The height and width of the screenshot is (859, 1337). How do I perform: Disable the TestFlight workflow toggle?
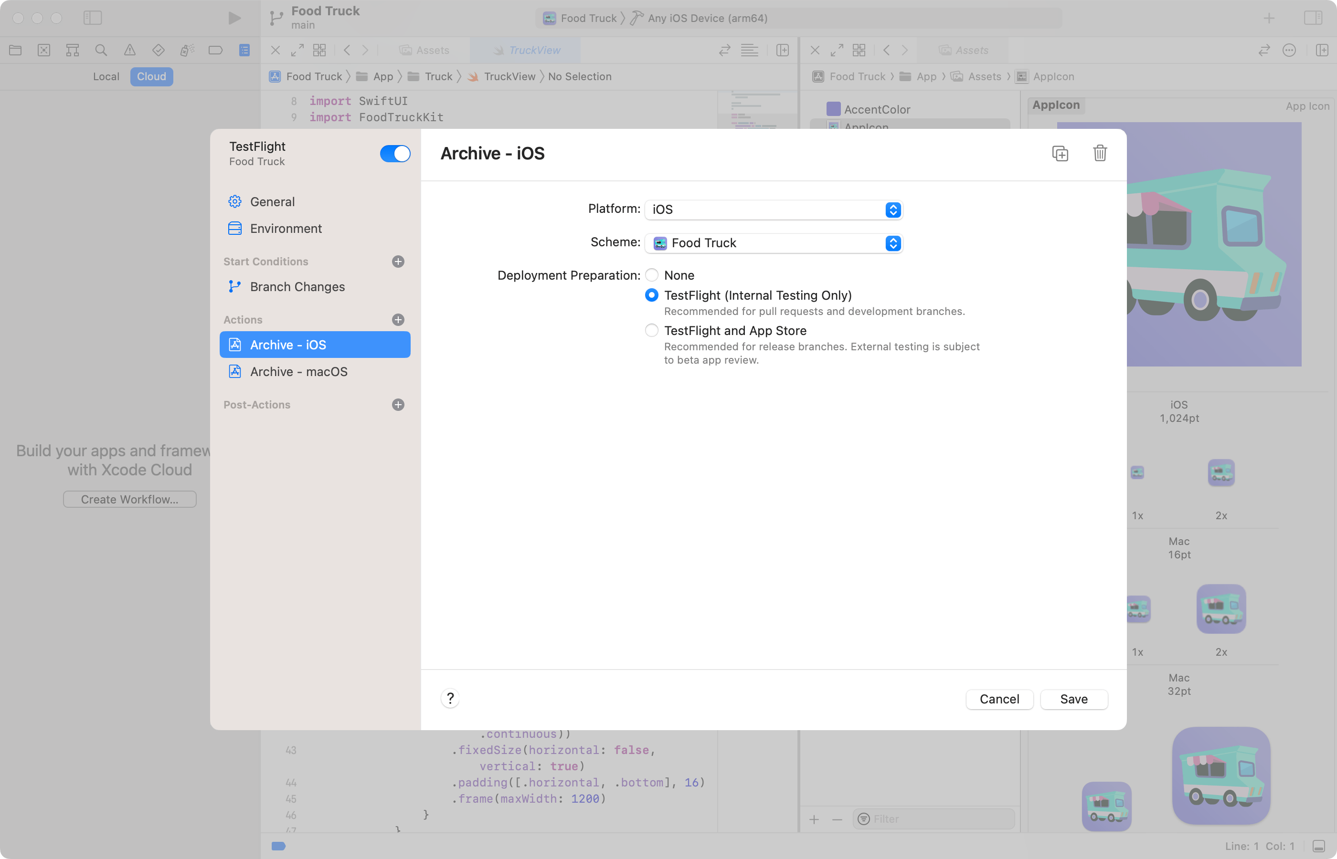click(x=395, y=153)
